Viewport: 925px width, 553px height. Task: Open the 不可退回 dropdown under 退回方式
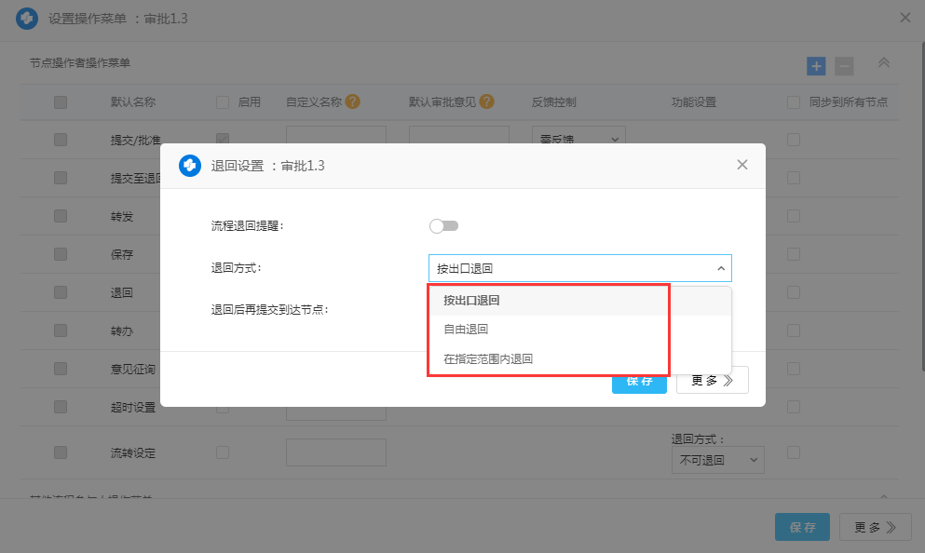[717, 460]
